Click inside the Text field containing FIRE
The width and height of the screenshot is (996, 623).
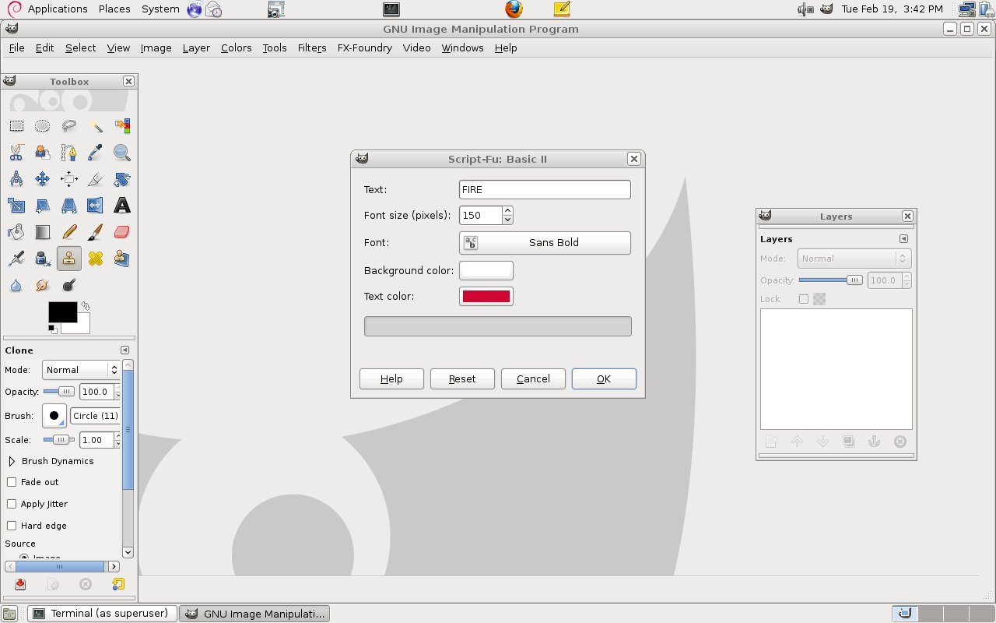click(x=544, y=189)
